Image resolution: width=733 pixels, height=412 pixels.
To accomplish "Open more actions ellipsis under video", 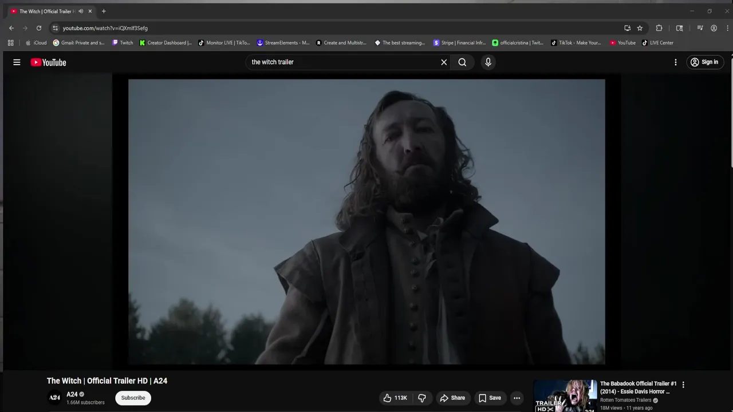I will [x=517, y=398].
